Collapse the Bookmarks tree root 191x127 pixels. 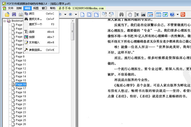pyautogui.click(x=4, y=21)
